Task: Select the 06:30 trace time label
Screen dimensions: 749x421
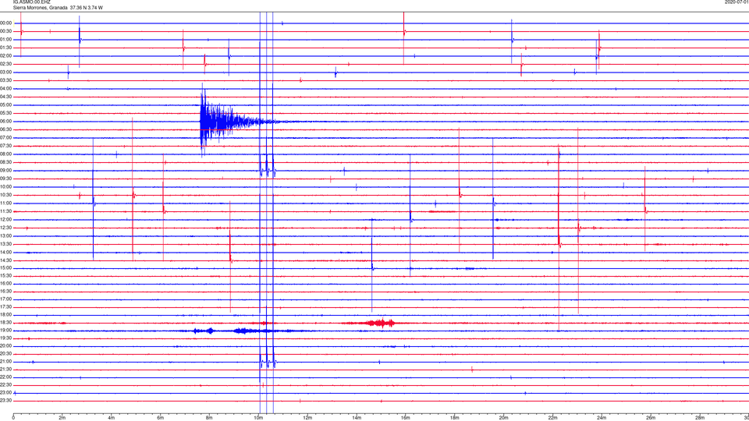Action: (6, 129)
